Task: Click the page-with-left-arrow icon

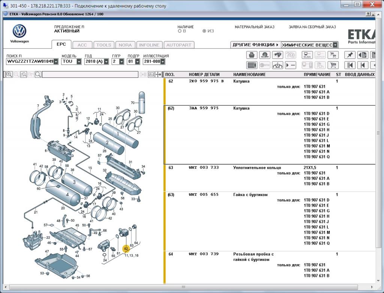Action: 363,55
